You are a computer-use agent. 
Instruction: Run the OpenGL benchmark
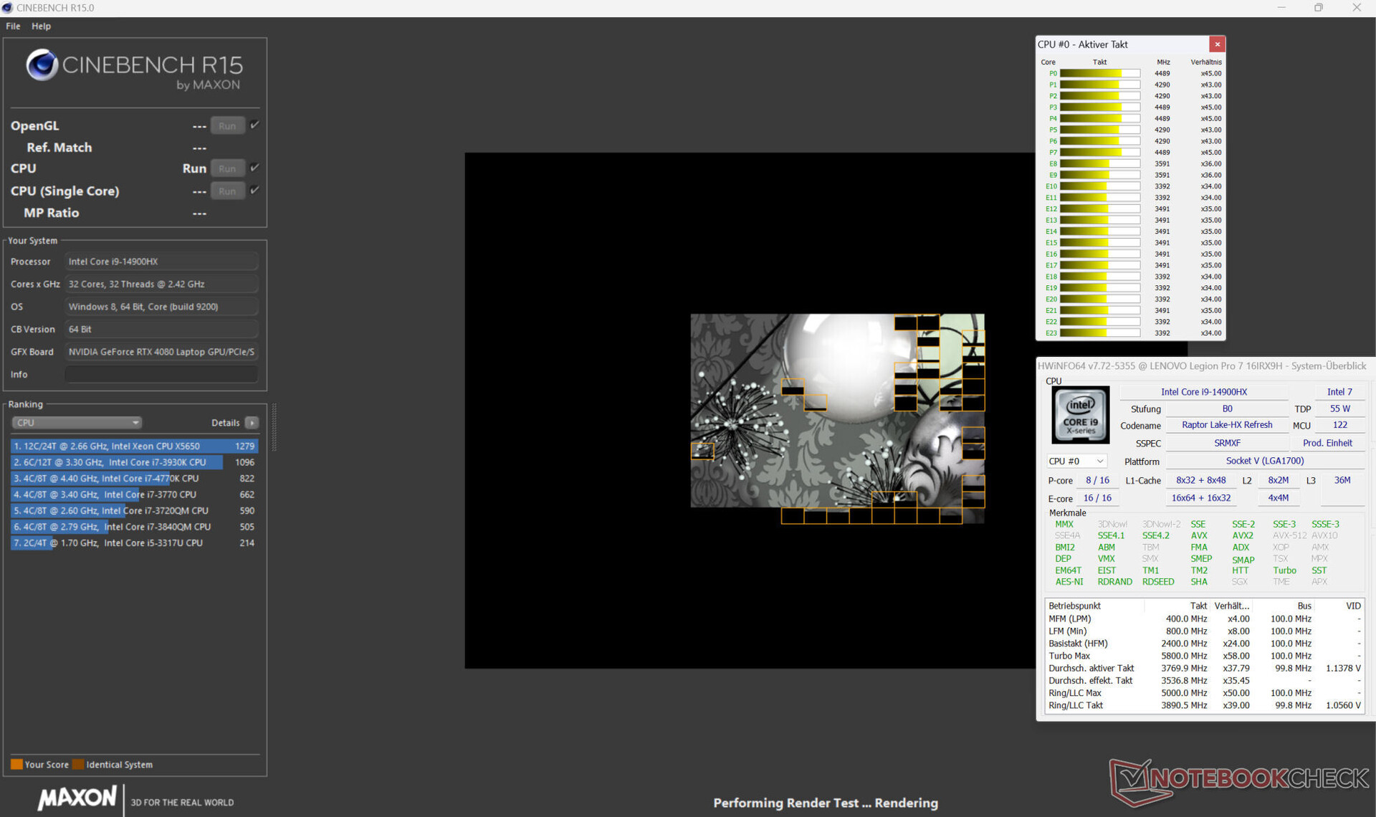[x=227, y=125]
